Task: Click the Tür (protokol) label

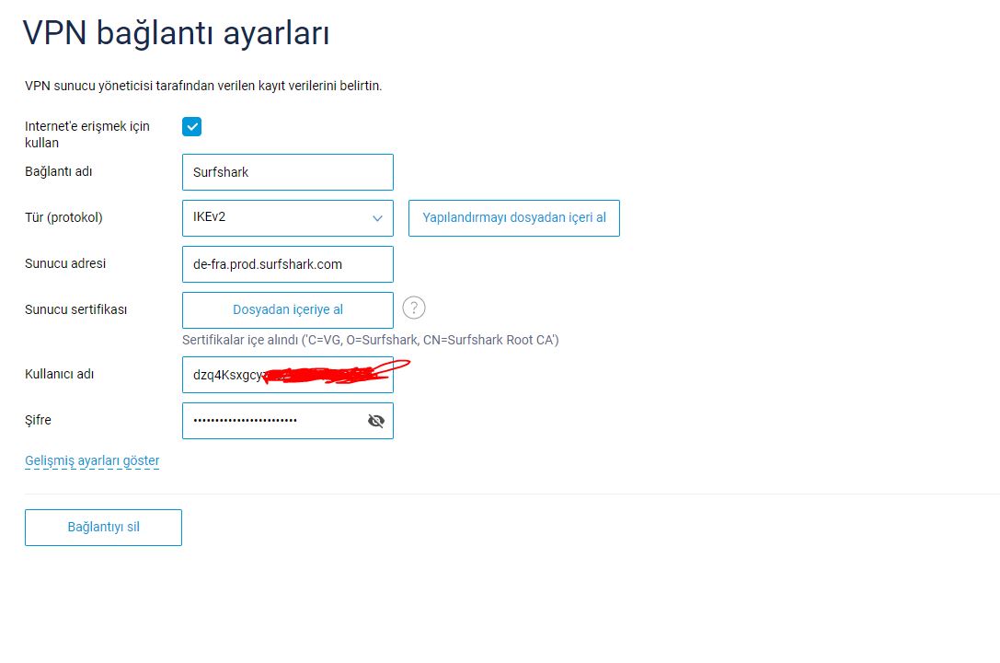Action: tap(63, 217)
